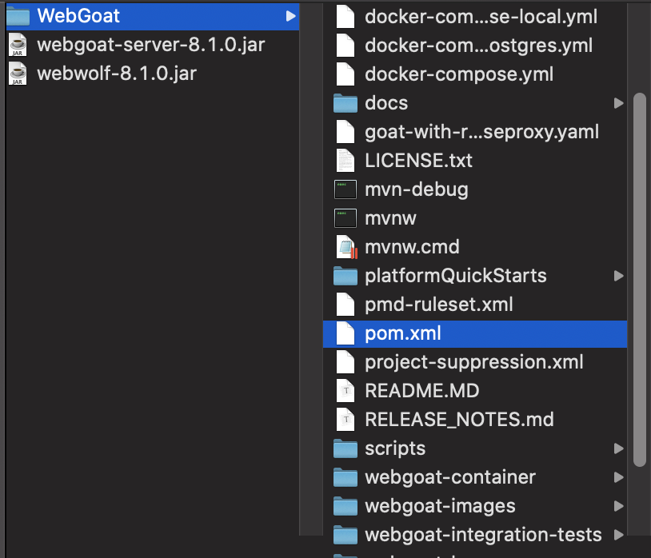
Task: Click the README.MD file icon
Action: [x=345, y=391]
